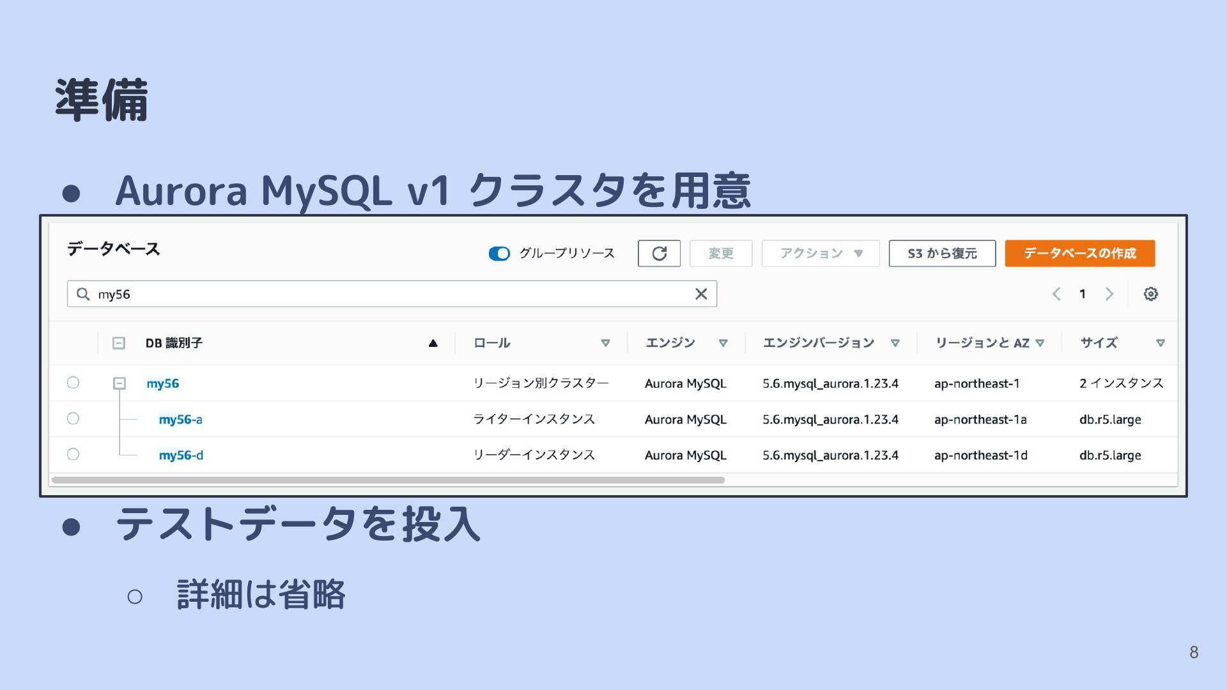Click 2 インスタンス size cell
Viewport: 1227px width, 690px height.
(x=1122, y=383)
